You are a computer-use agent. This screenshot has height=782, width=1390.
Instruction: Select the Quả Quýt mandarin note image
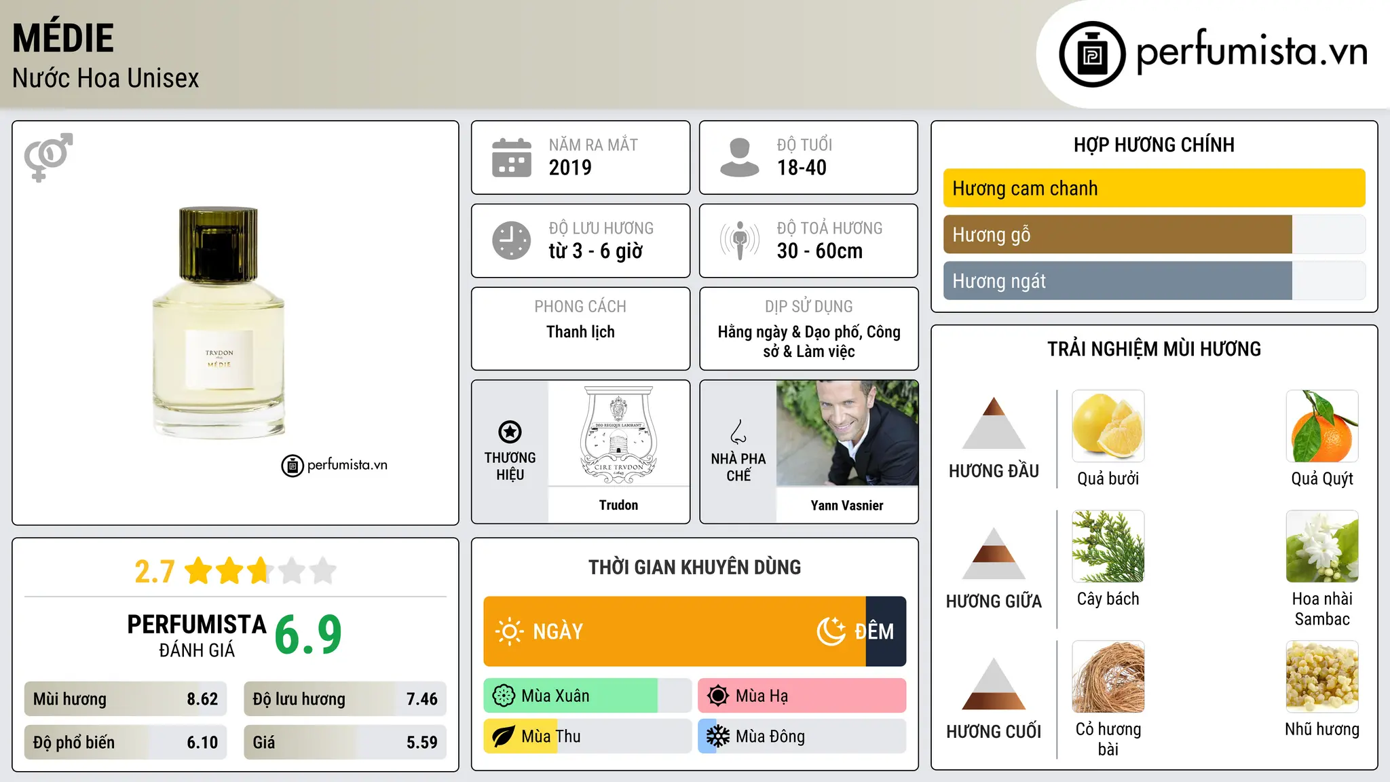click(x=1322, y=426)
